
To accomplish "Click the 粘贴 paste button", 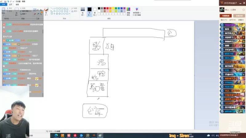I will (3, 11).
